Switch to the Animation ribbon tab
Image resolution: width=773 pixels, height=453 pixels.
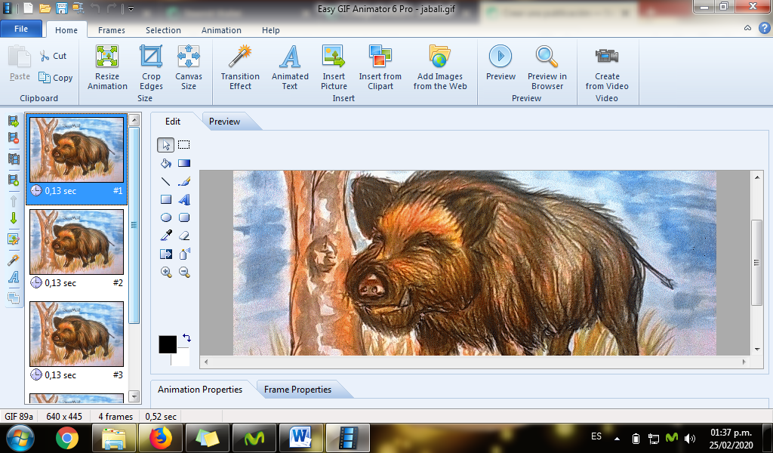point(221,30)
